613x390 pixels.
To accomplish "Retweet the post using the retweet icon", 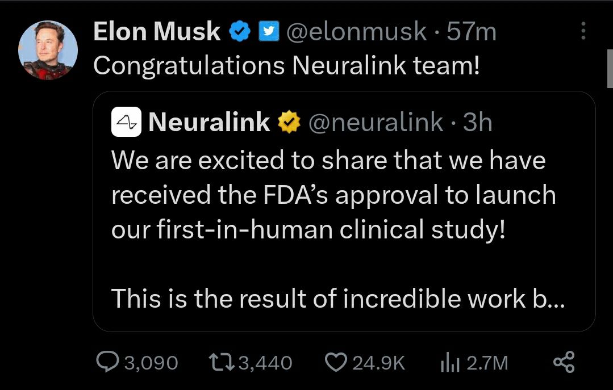I will (221, 363).
